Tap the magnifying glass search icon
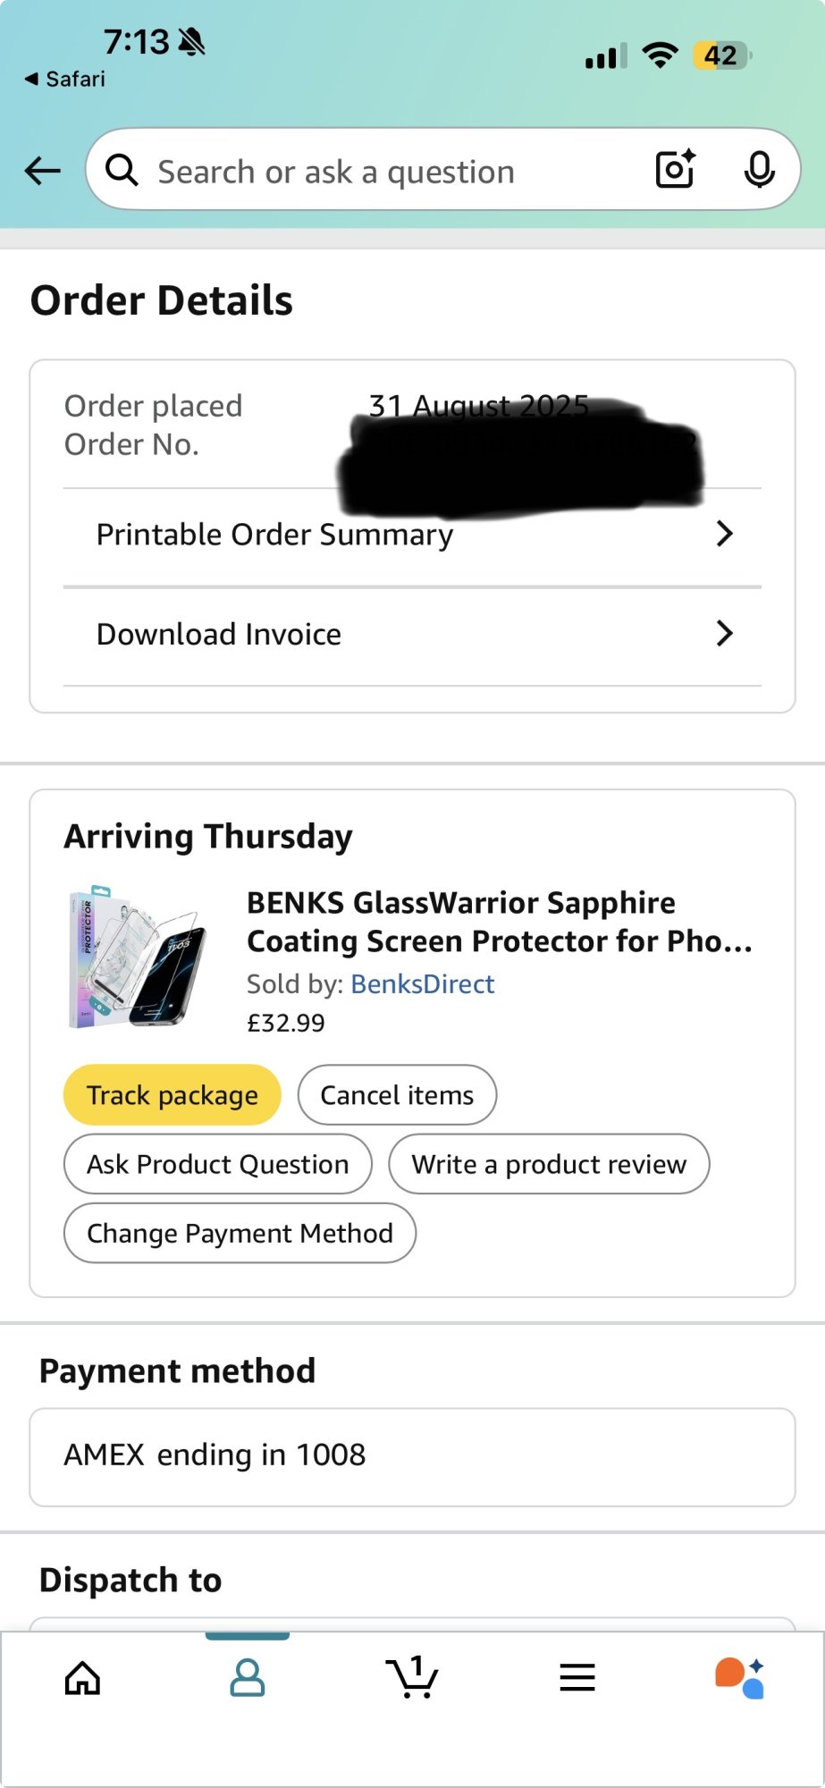 coord(122,169)
